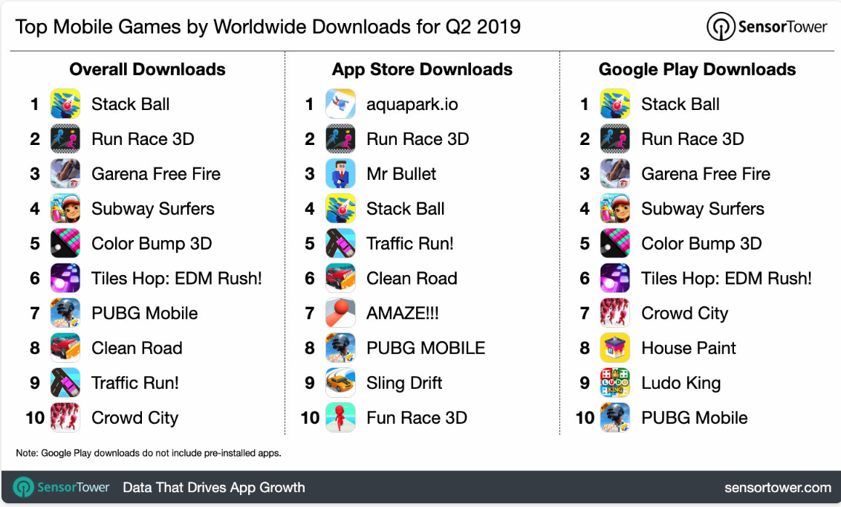
Task: Select PUBG MOBILE text in App Store list
Action: (x=426, y=348)
